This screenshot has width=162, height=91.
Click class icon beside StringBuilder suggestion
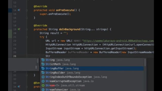tap(43, 73)
